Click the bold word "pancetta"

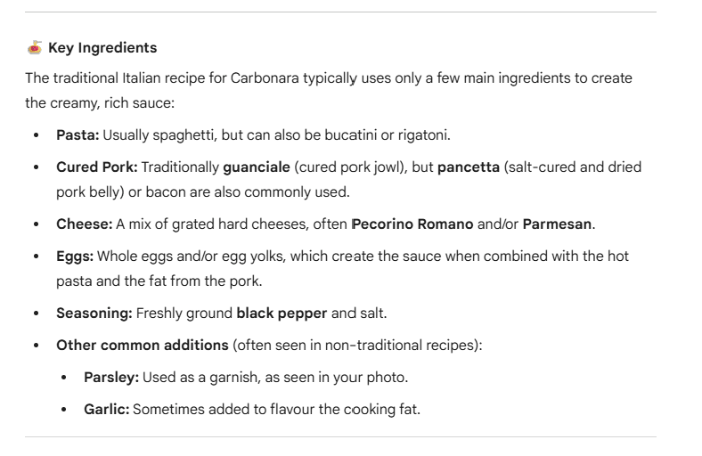(x=468, y=167)
